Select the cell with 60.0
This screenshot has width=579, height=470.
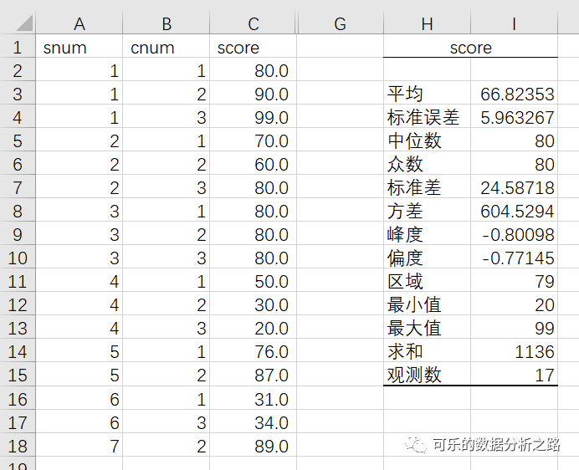(253, 164)
